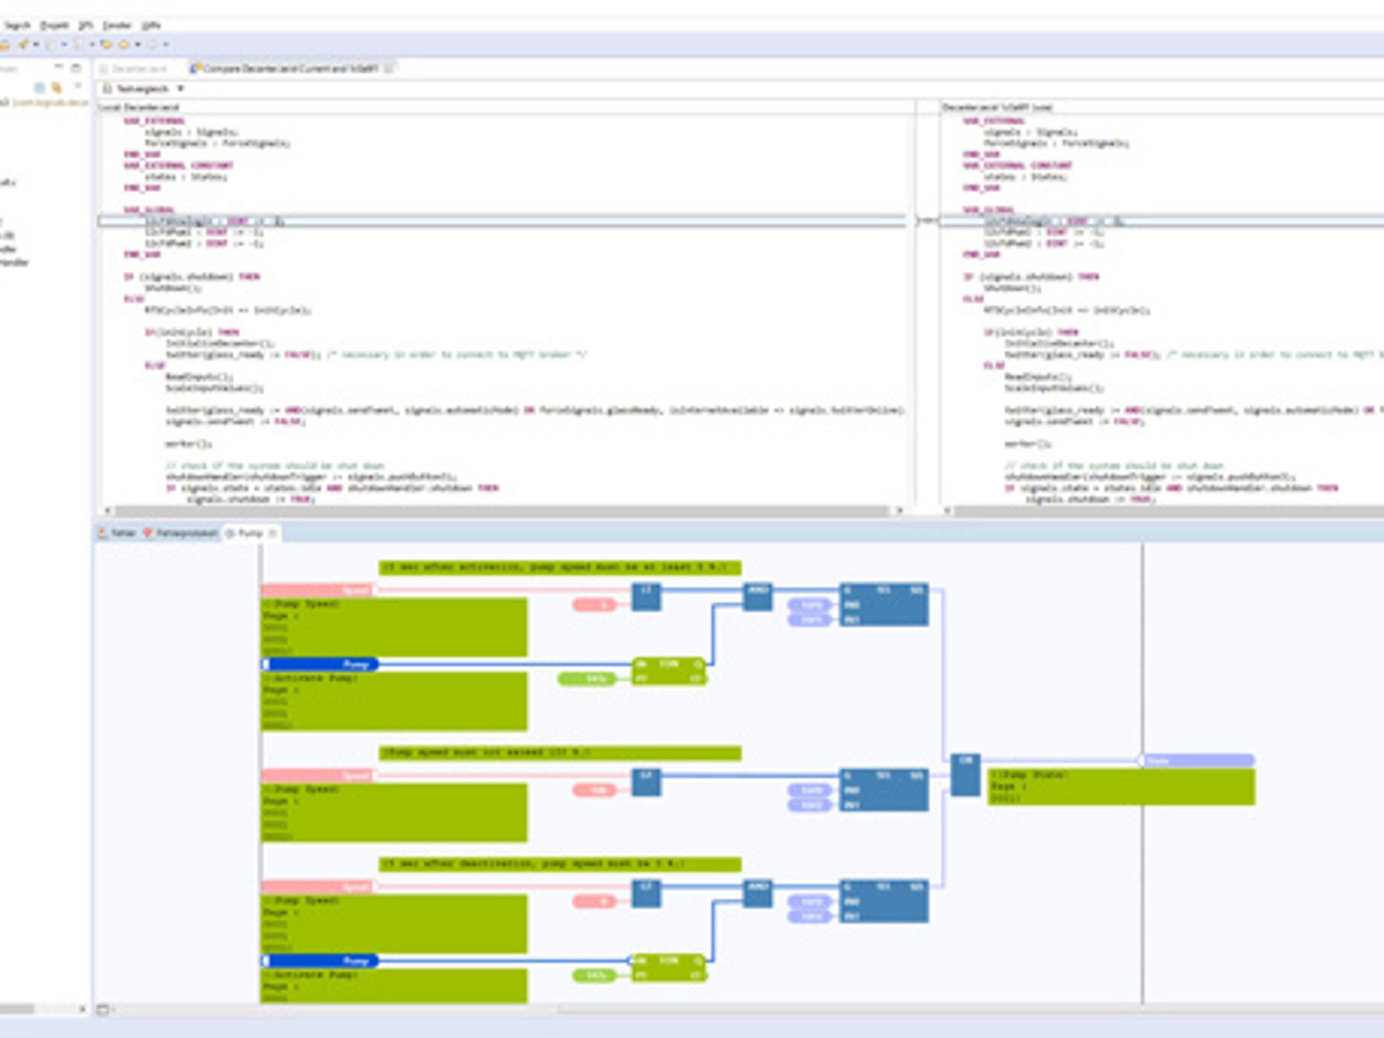Close the Compare Decanter.iecst tab
This screenshot has width=1384, height=1038.
pyautogui.click(x=389, y=69)
